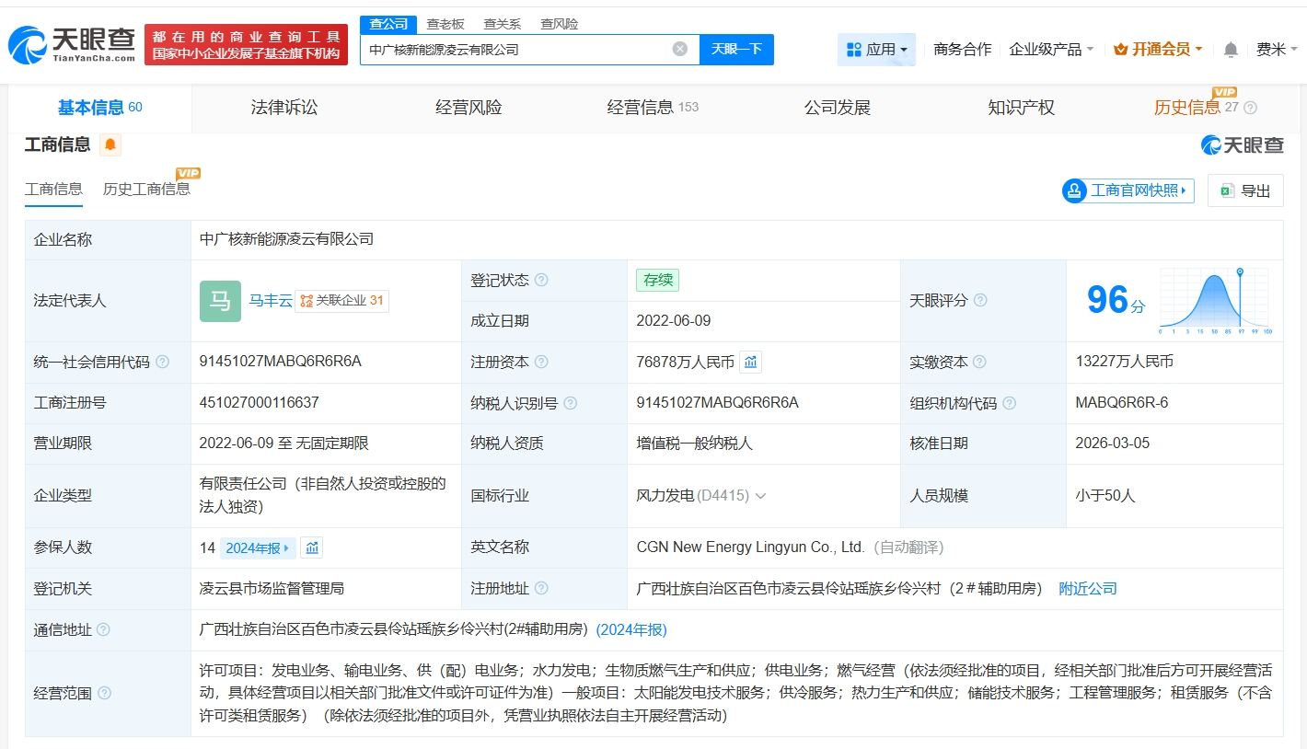Click the Excel icon on 导出 button

[1226, 190]
